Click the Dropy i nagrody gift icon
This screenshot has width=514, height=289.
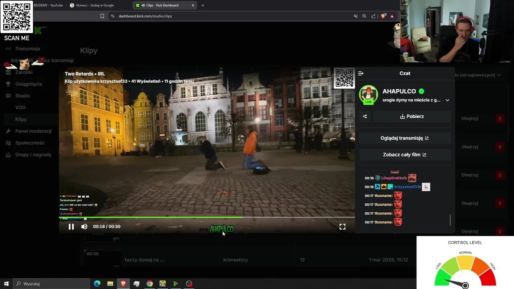pyautogui.click(x=8, y=155)
